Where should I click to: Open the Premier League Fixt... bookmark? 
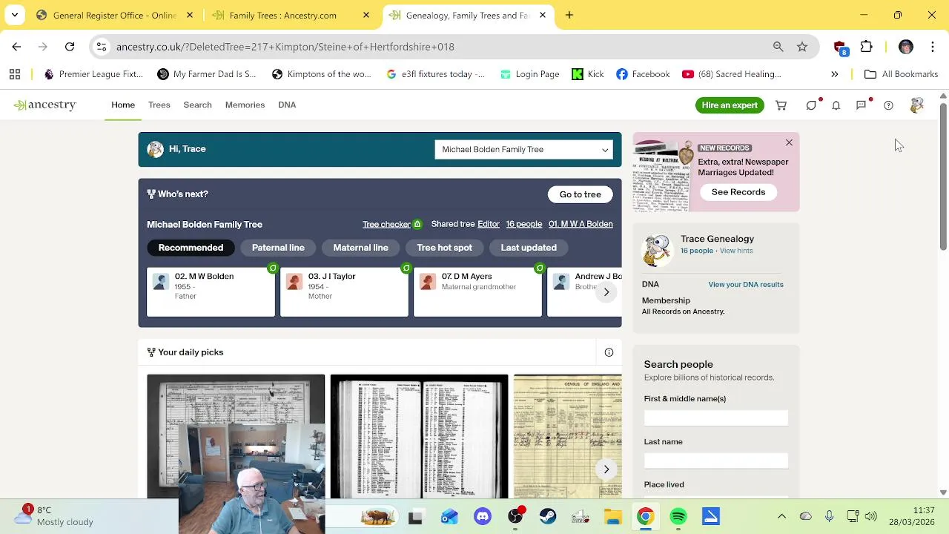pyautogui.click(x=93, y=74)
